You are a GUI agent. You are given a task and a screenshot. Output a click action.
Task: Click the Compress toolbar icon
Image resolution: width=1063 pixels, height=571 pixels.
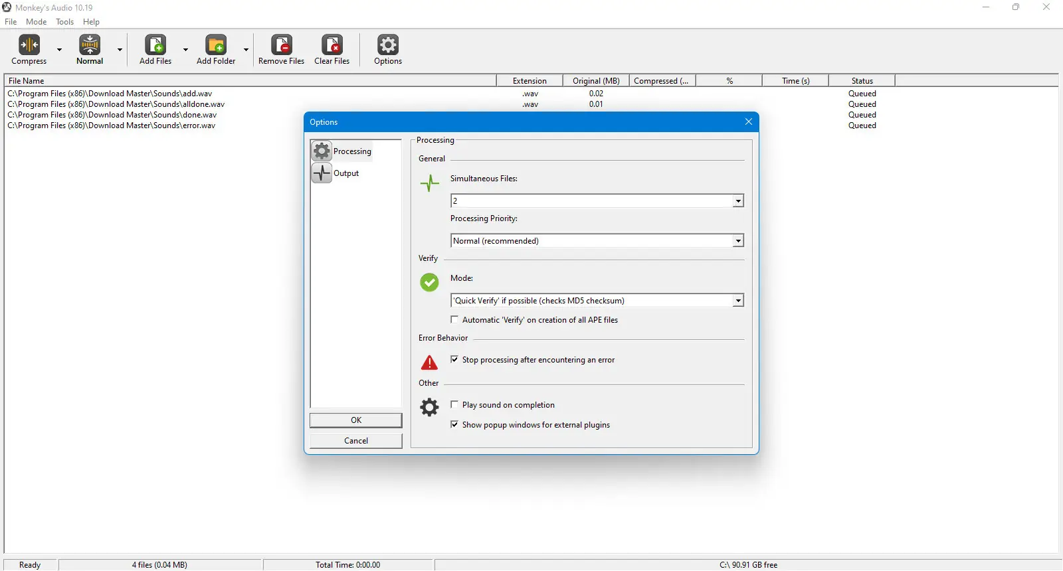pos(29,45)
